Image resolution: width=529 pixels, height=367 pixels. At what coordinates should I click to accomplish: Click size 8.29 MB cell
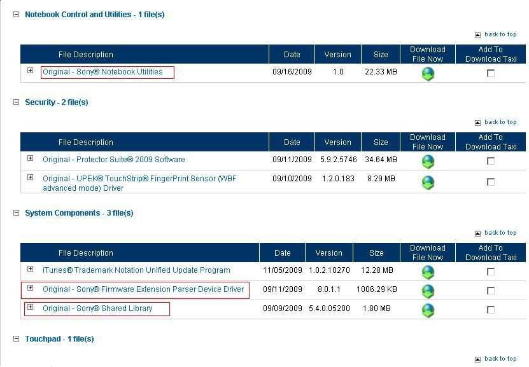[x=381, y=179]
